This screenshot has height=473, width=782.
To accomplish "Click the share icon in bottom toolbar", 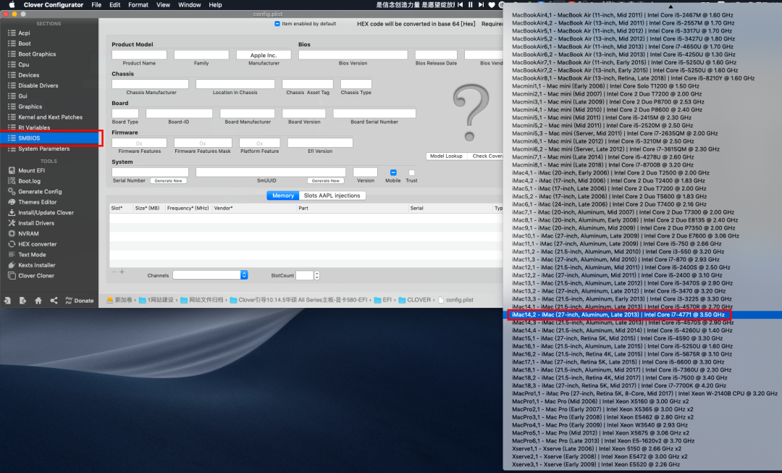I will coord(54,301).
